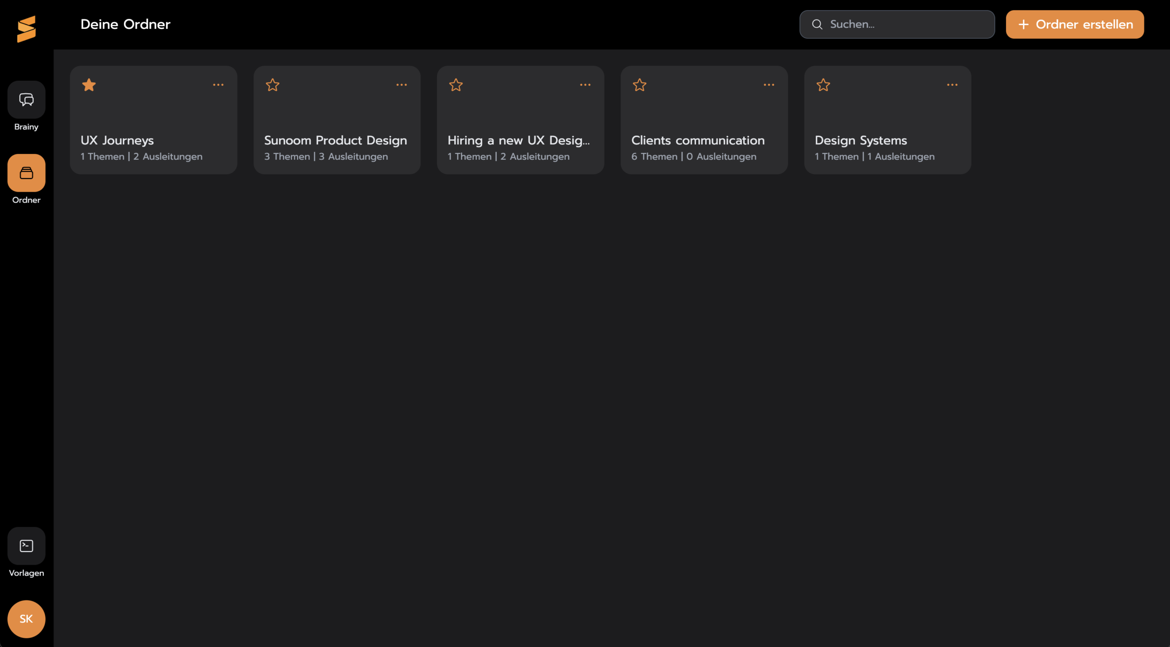Star the Sunoom Product Design folder
1170x647 pixels.
pyautogui.click(x=272, y=85)
